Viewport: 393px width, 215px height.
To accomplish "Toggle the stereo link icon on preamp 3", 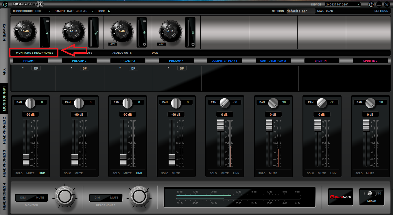I will click(x=145, y=21).
